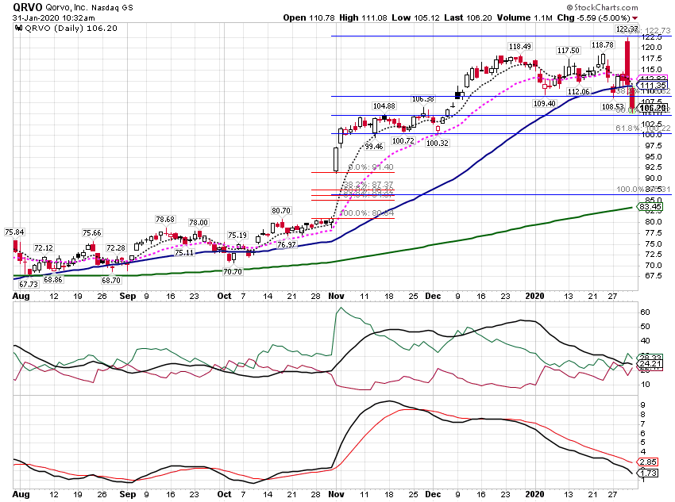Click the 61.8%: 100.22 Fibonacci label

click(642, 128)
